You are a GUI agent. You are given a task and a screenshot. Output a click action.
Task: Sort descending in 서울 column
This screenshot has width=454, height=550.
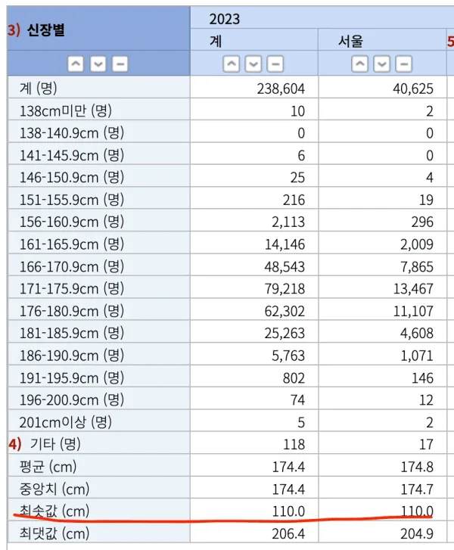(381, 64)
